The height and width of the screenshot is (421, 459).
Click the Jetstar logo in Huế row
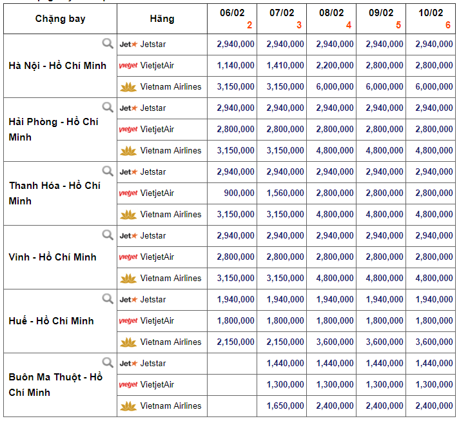(128, 300)
